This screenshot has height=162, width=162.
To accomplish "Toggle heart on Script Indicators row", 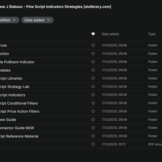I will 93,95.
